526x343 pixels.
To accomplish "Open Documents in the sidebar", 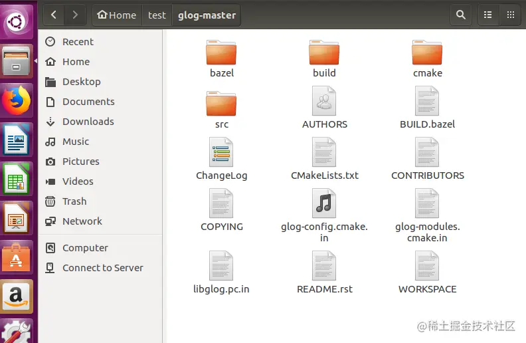I will coord(101,102).
